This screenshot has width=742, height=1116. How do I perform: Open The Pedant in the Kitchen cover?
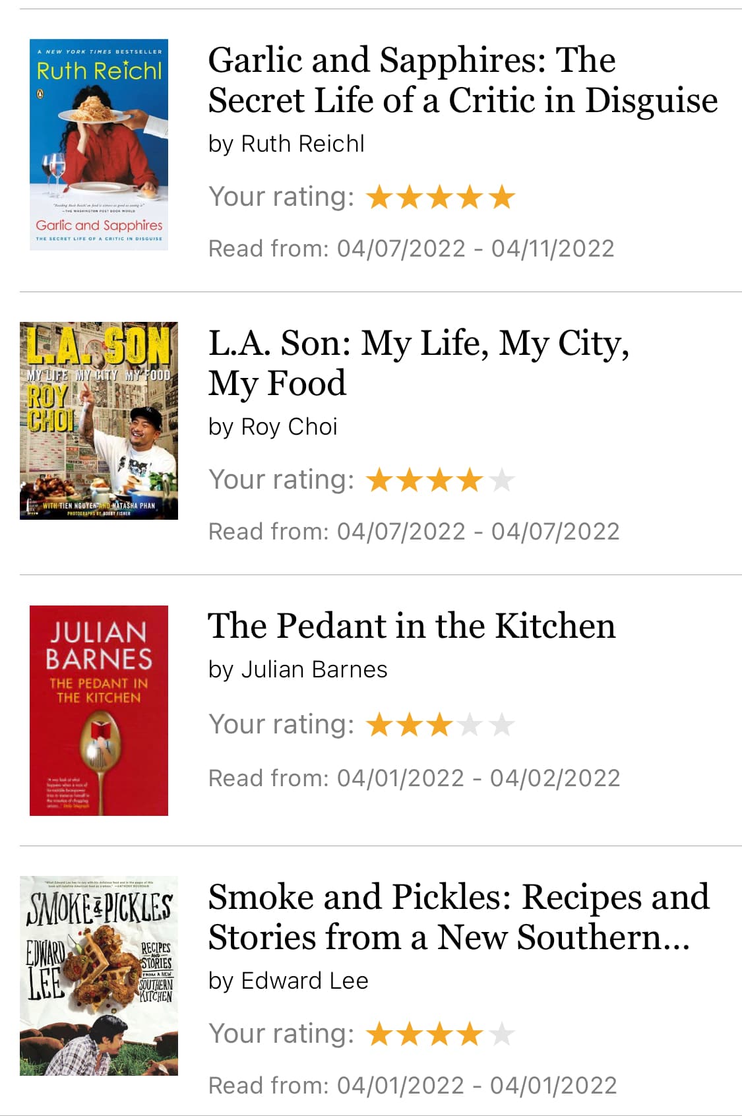click(99, 710)
